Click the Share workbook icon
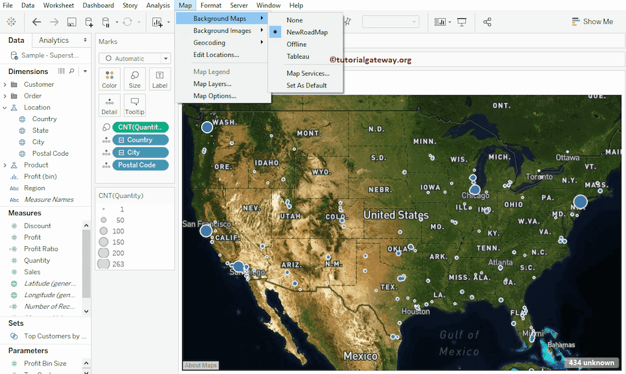 pyautogui.click(x=487, y=21)
